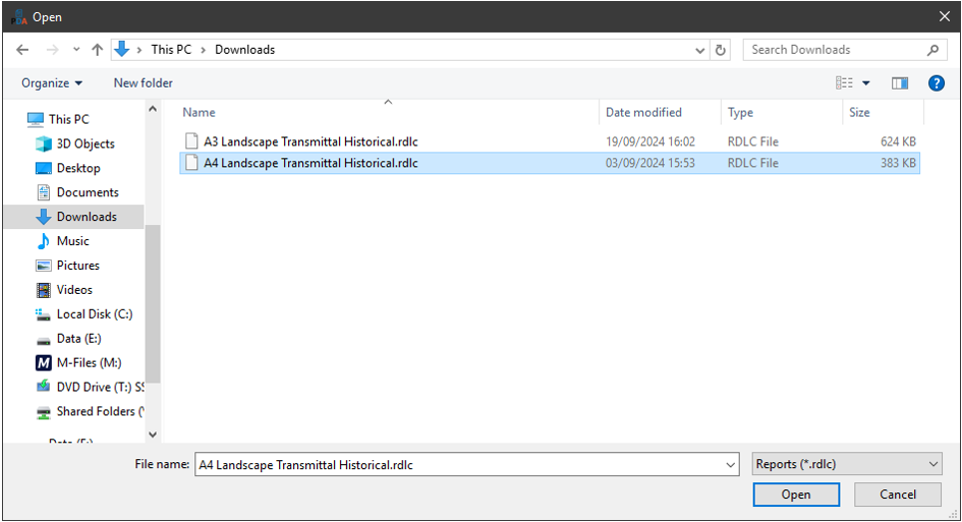Click the Refresh button in the address bar
The width and height of the screenshot is (962, 522).
[x=721, y=50]
